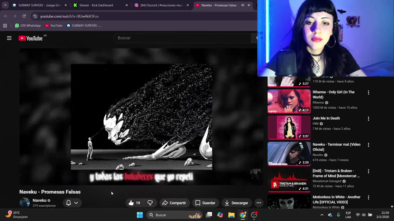Click the browser forward arrow

tap(15, 16)
